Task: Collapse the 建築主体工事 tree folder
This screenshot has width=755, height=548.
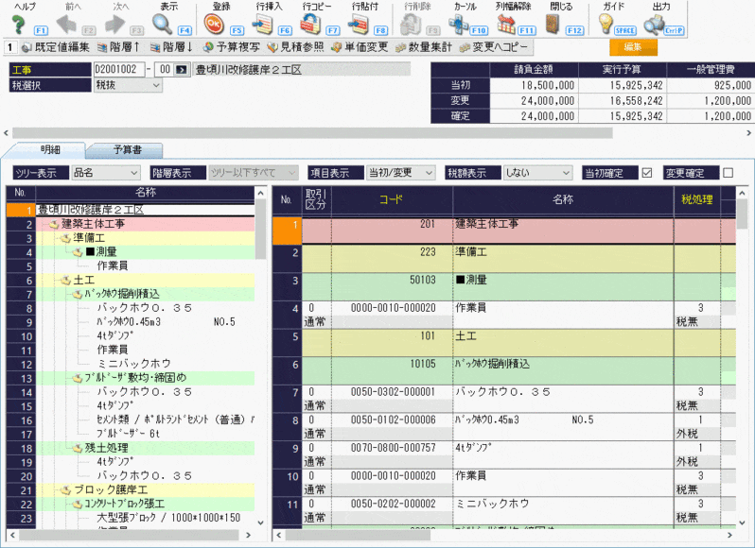Action: tap(54, 224)
